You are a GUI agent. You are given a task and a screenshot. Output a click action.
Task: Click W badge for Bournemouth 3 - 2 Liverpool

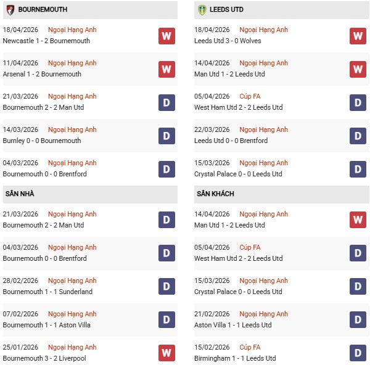pos(166,353)
